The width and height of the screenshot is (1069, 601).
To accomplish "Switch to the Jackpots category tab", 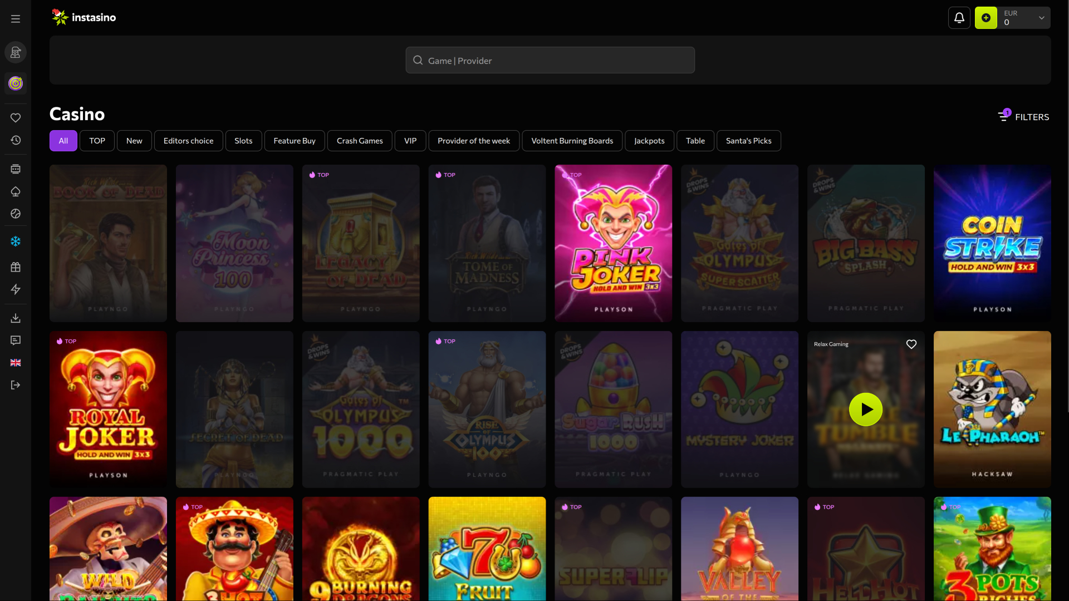I will (649, 140).
